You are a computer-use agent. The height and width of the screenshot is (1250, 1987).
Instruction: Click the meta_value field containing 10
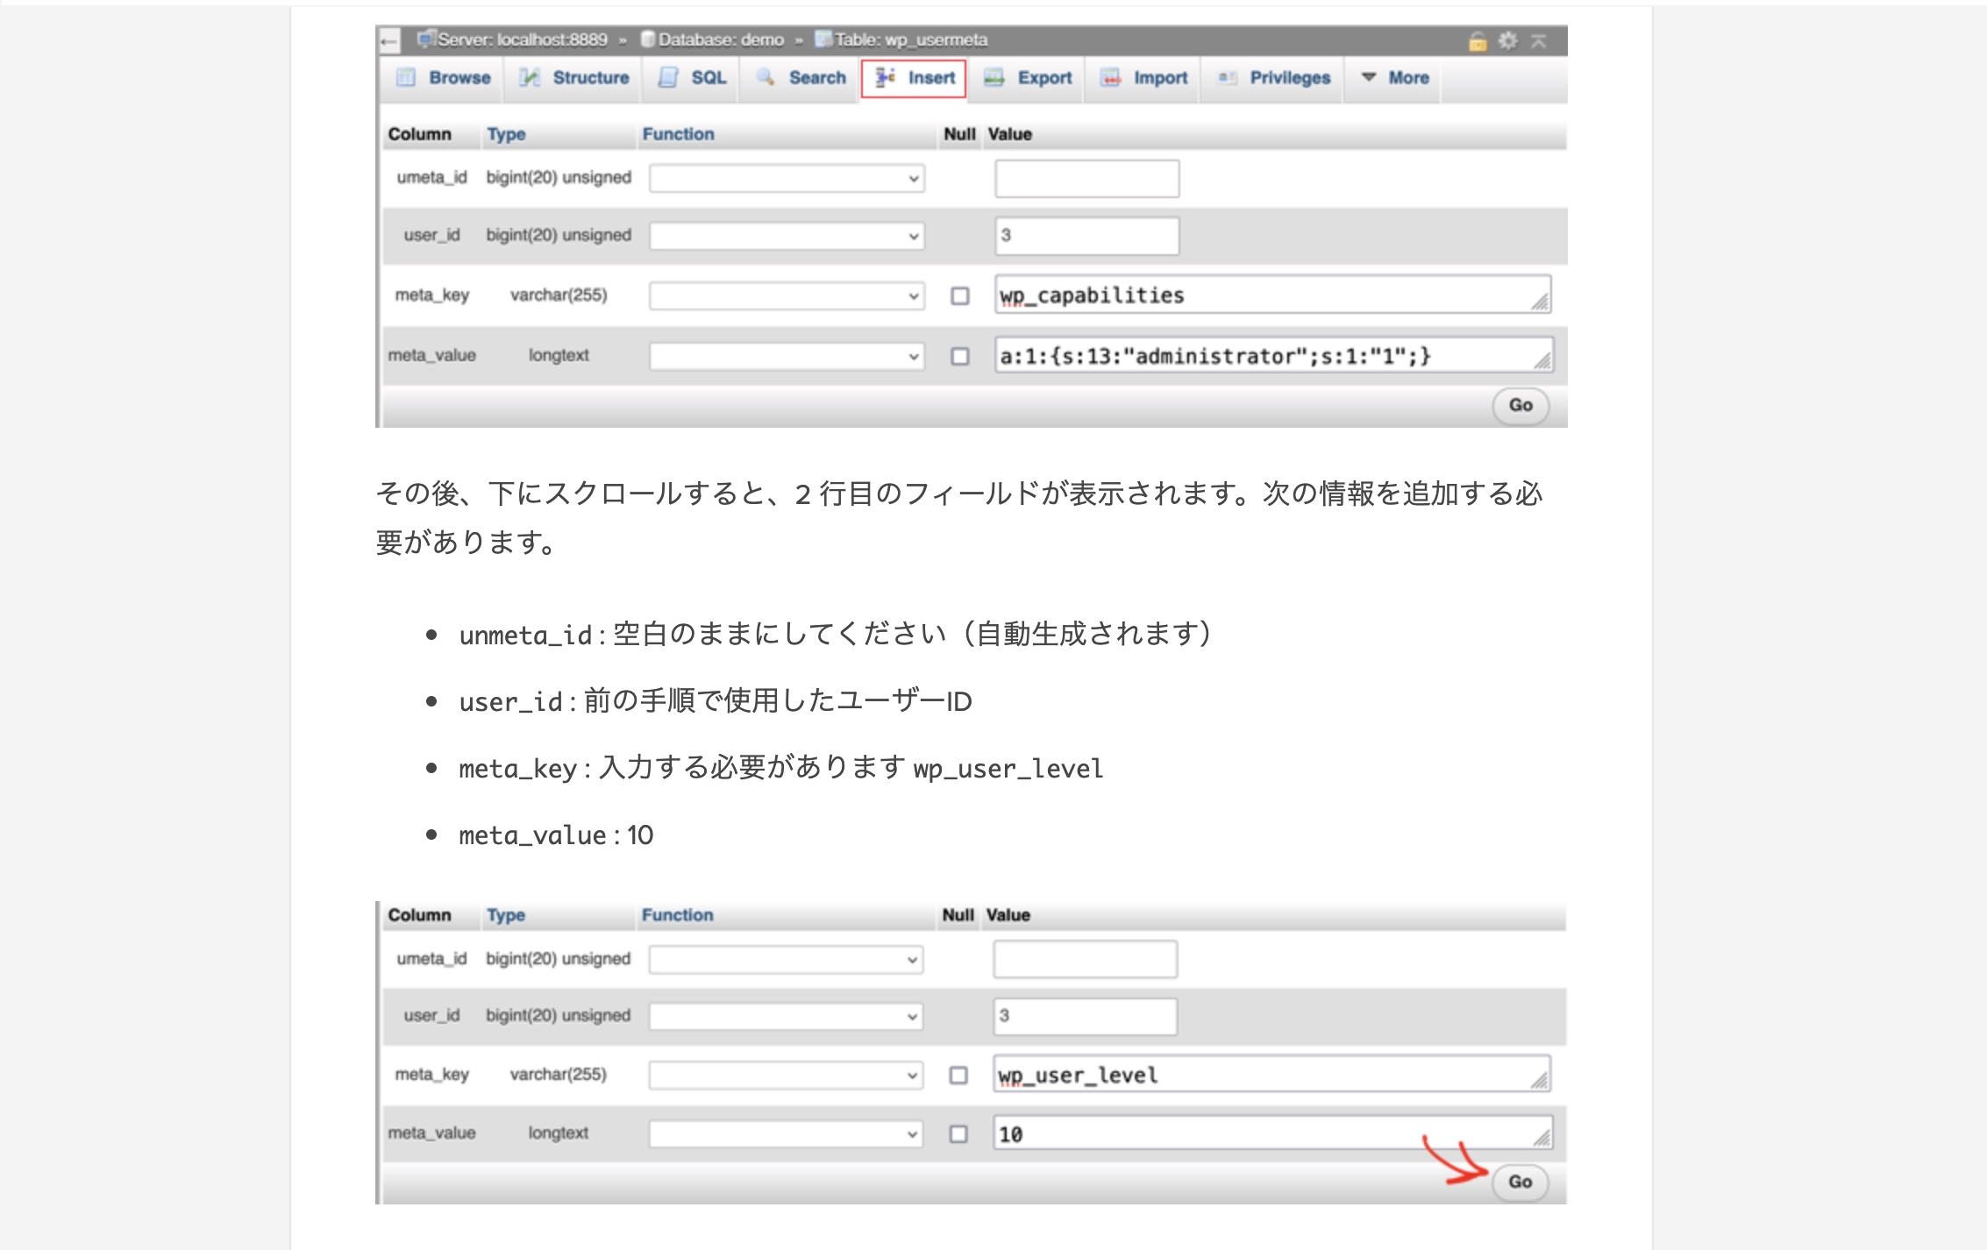coord(1272,1133)
